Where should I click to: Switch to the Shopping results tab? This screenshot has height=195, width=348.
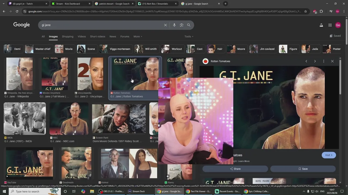pos(67,37)
